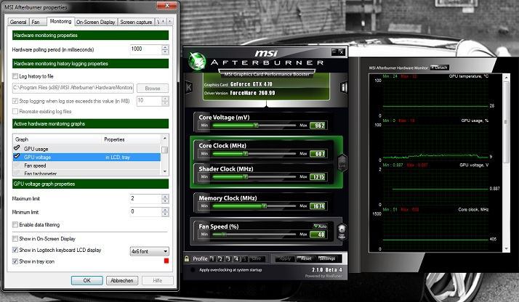Decrease hardware polling period with down arrow
The width and height of the screenshot is (519, 302).
tap(165, 52)
